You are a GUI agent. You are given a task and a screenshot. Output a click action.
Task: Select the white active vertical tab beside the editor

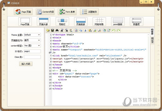click(x=152, y=32)
